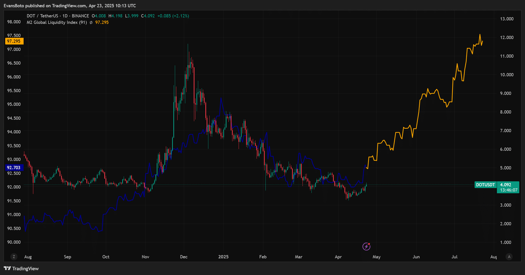Click the orange 97.295 indicator value in legend
The image size is (525, 275).
point(102,22)
